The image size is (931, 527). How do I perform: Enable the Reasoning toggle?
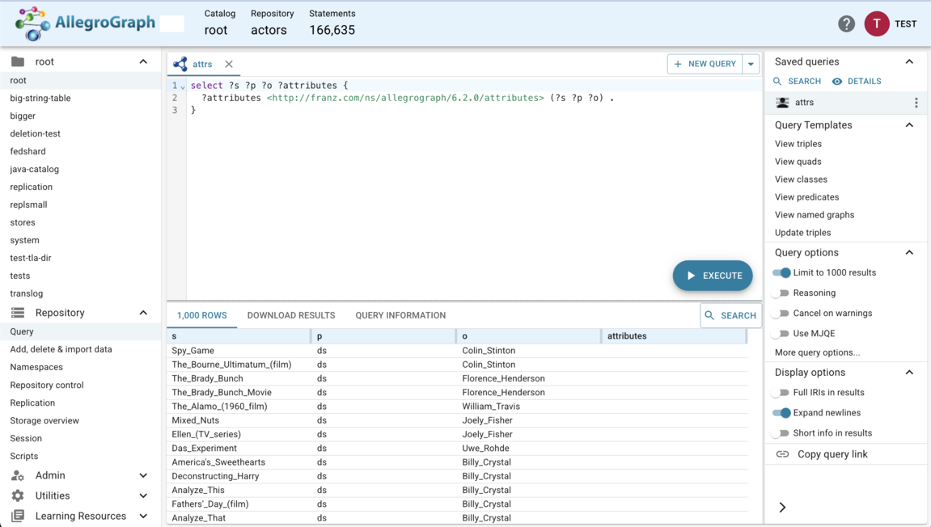click(x=781, y=293)
